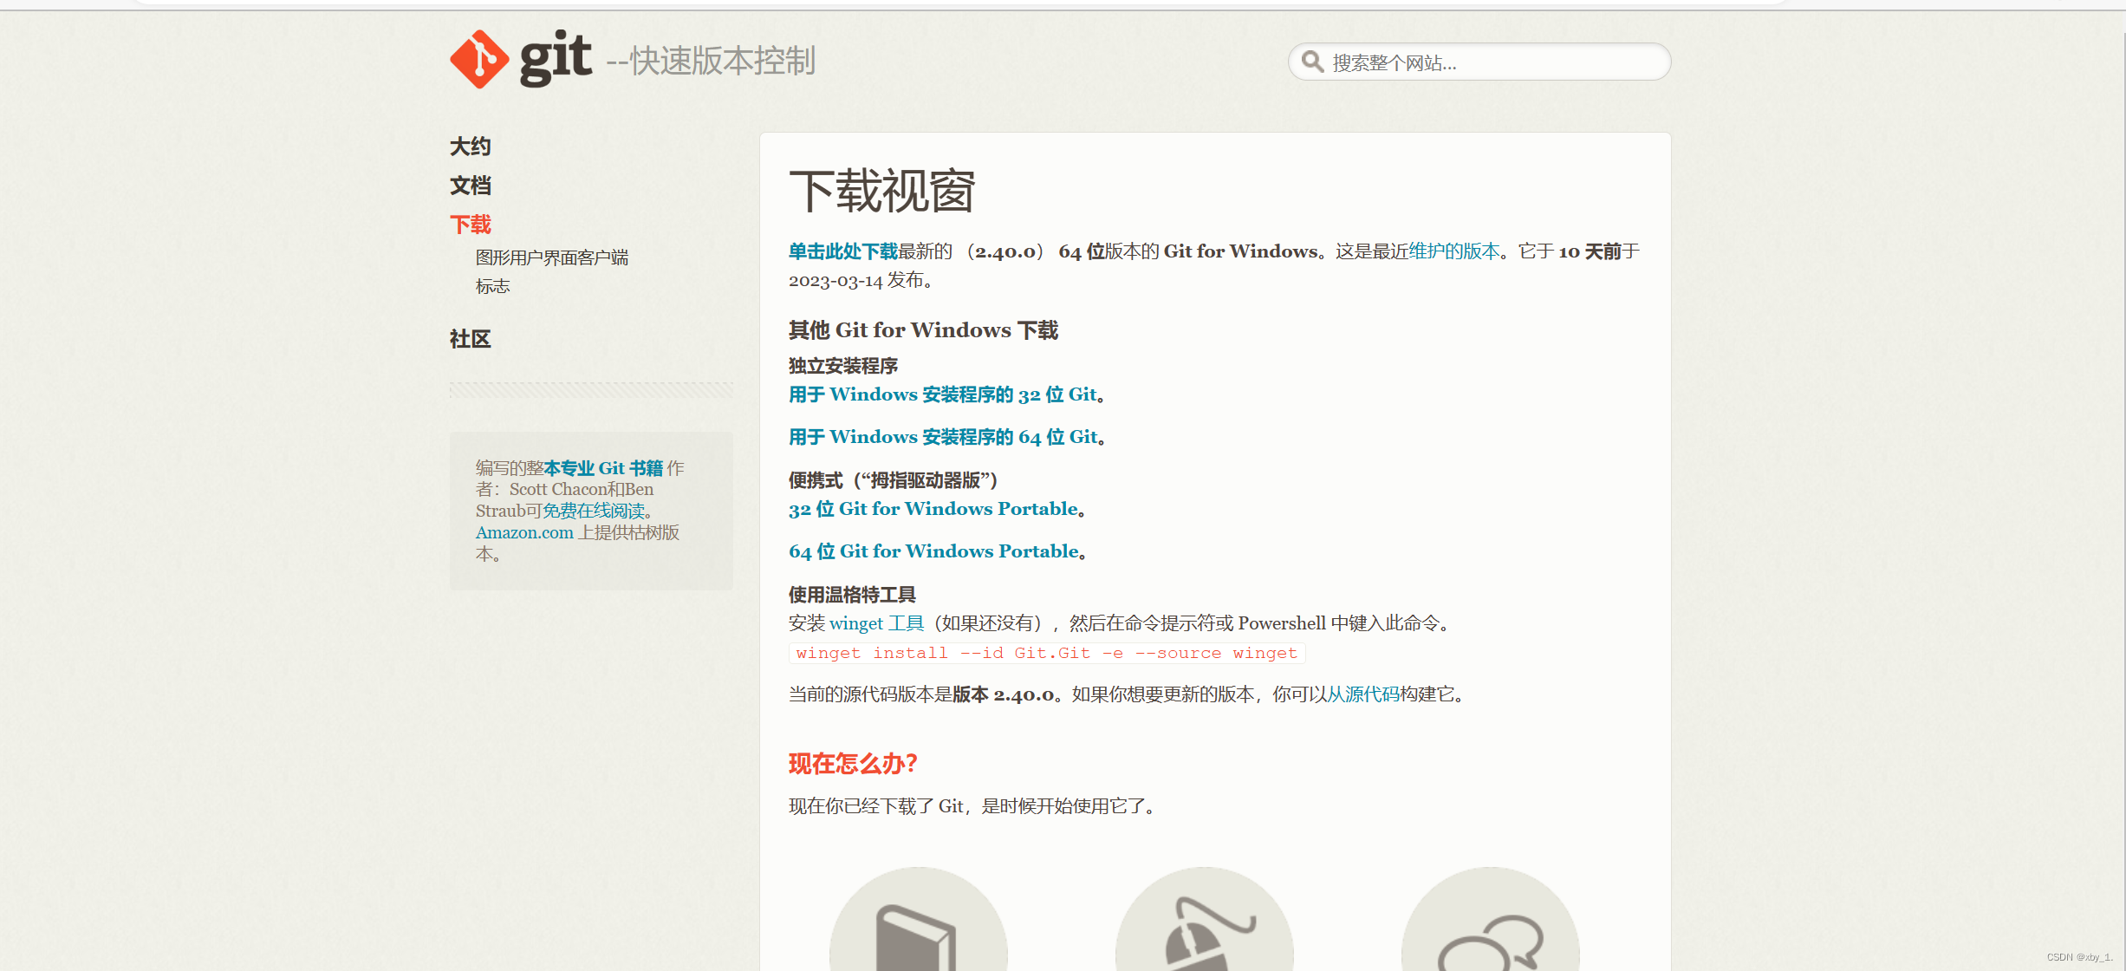Viewport: 2126px width, 971px height.
Task: Download 32 位 Git Windows installer link
Action: tap(943, 394)
